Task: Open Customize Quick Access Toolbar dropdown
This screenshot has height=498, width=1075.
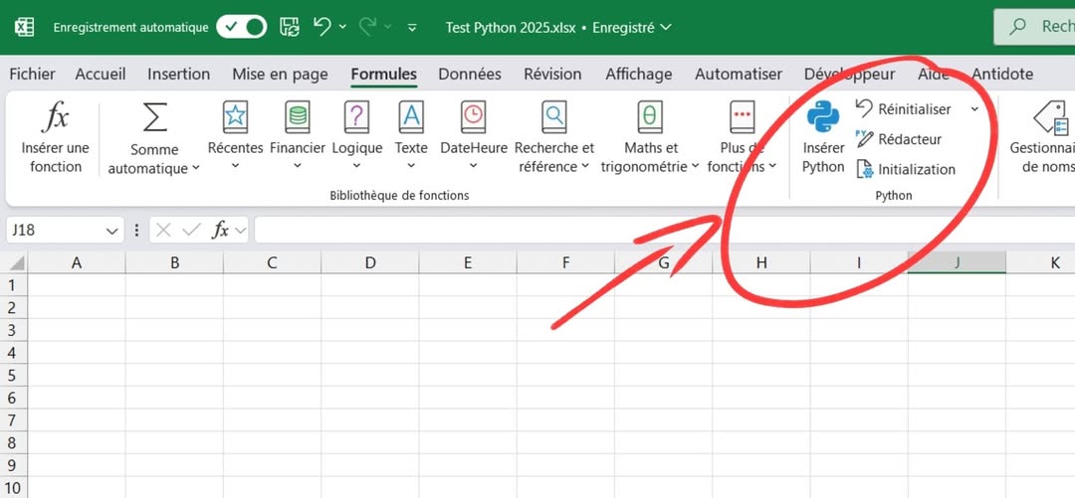Action: (x=412, y=28)
